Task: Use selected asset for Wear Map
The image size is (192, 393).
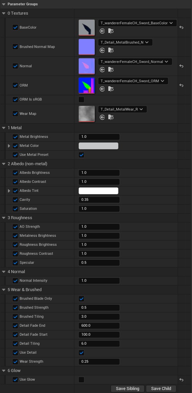Action: (x=102, y=117)
